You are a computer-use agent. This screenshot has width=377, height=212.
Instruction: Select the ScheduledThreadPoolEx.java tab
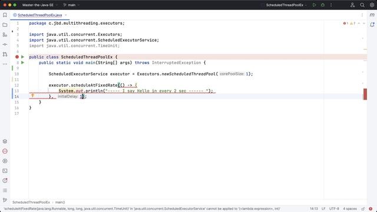(x=39, y=15)
